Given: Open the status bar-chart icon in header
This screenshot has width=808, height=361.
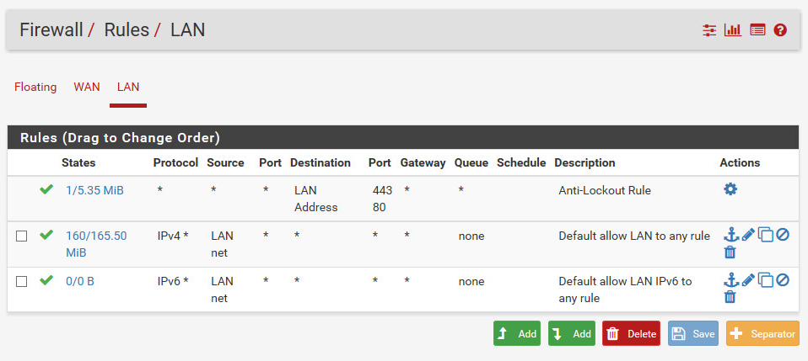Looking at the screenshot, I should (x=733, y=30).
